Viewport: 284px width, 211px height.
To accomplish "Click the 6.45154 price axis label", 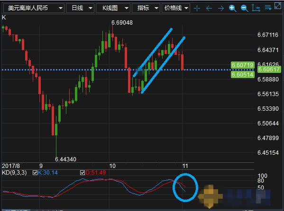I will point(268,153).
